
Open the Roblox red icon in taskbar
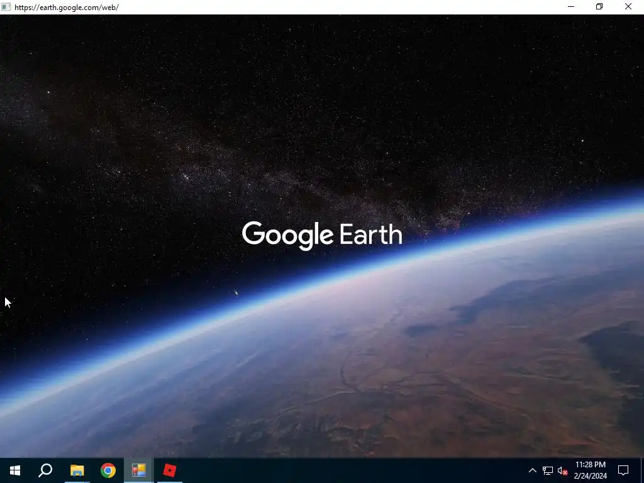pos(170,470)
